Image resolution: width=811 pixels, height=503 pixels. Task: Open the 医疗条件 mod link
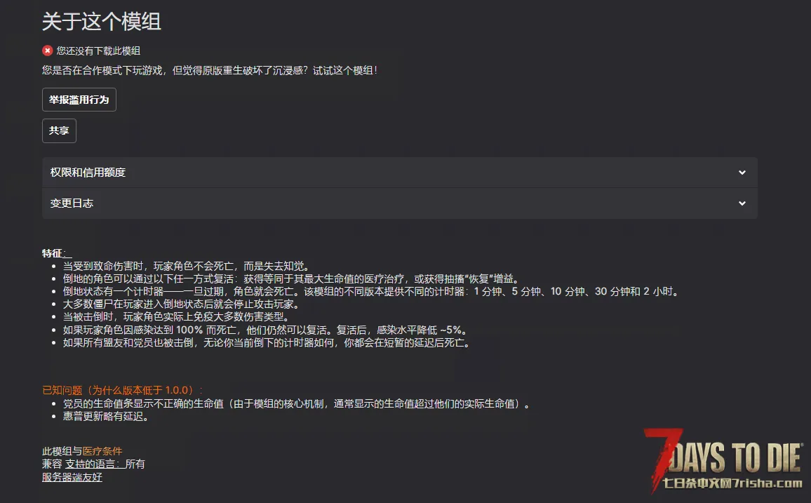click(102, 451)
